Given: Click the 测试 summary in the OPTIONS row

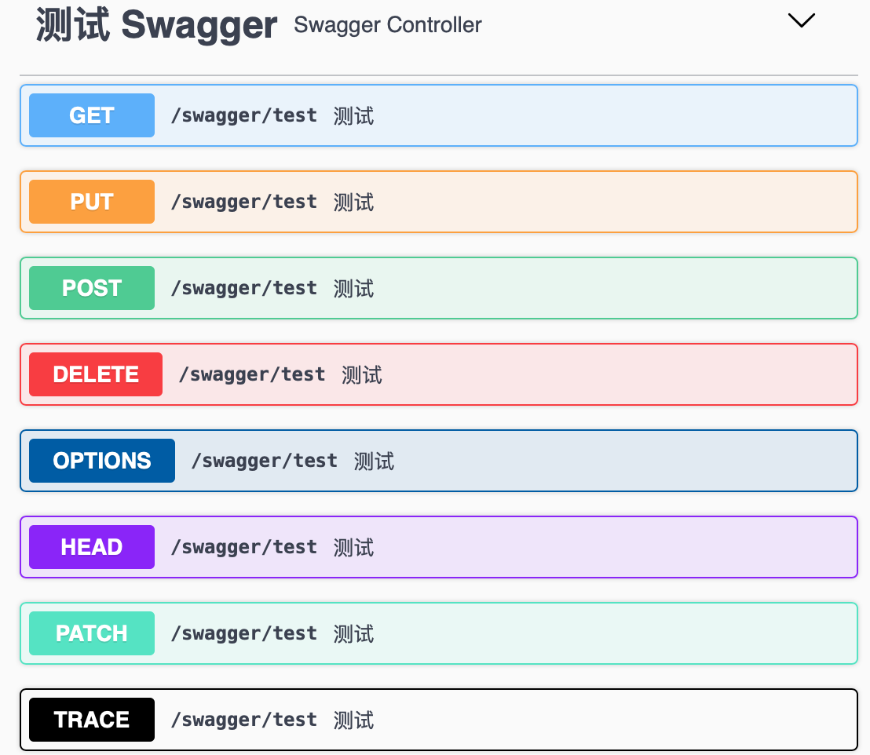Looking at the screenshot, I should pyautogui.click(x=374, y=461).
